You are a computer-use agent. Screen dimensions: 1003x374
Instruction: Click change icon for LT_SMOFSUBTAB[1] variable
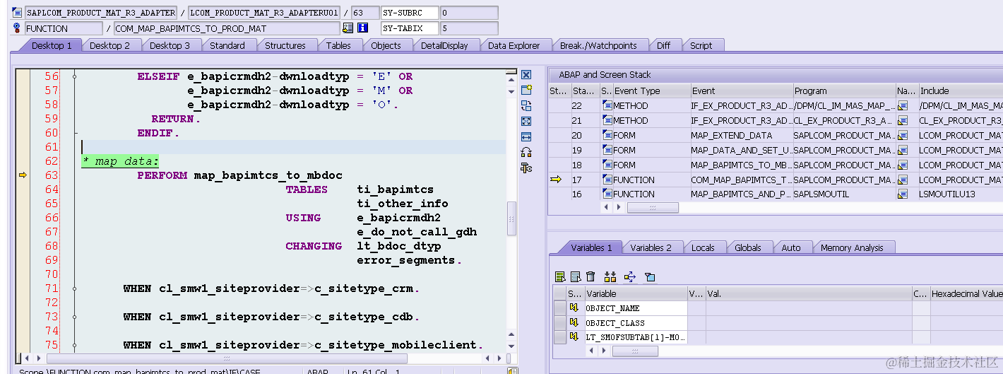coord(574,338)
